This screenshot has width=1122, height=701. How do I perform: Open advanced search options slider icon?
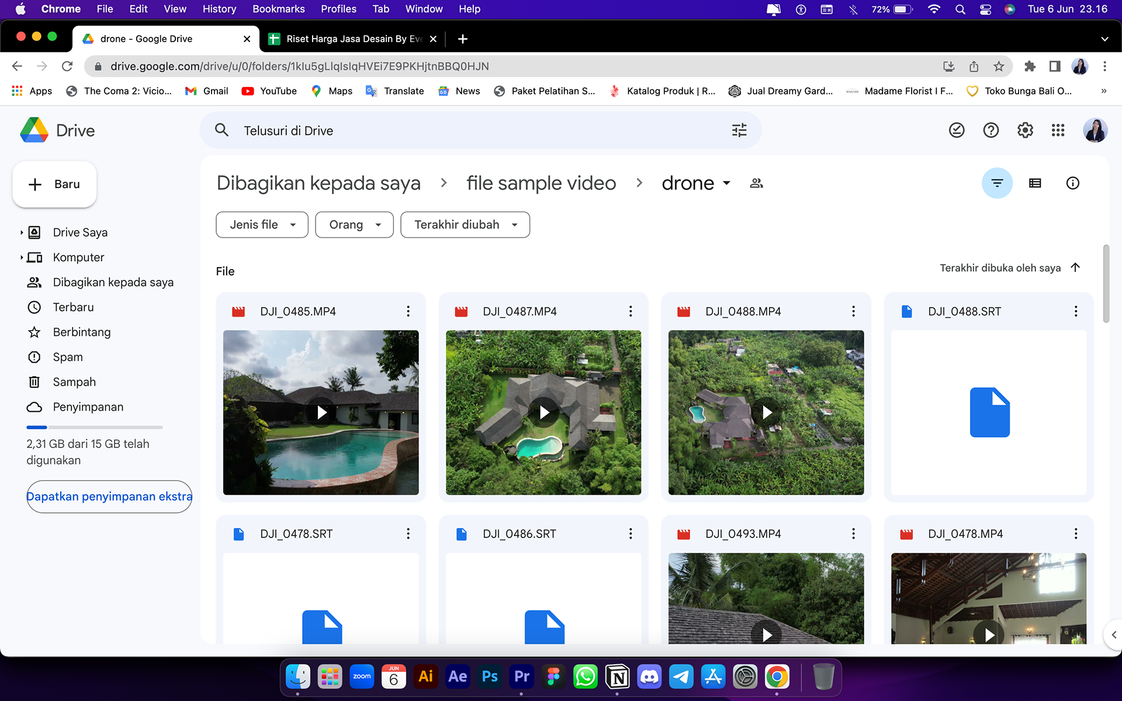[x=739, y=130]
